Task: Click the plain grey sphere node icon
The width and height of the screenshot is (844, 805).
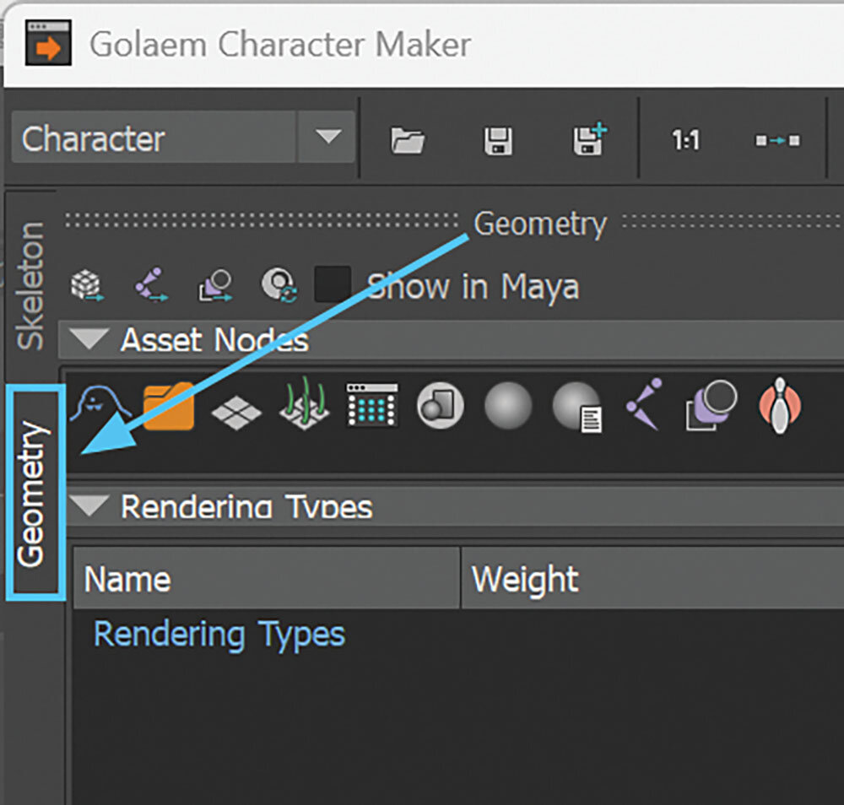Action: point(508,405)
